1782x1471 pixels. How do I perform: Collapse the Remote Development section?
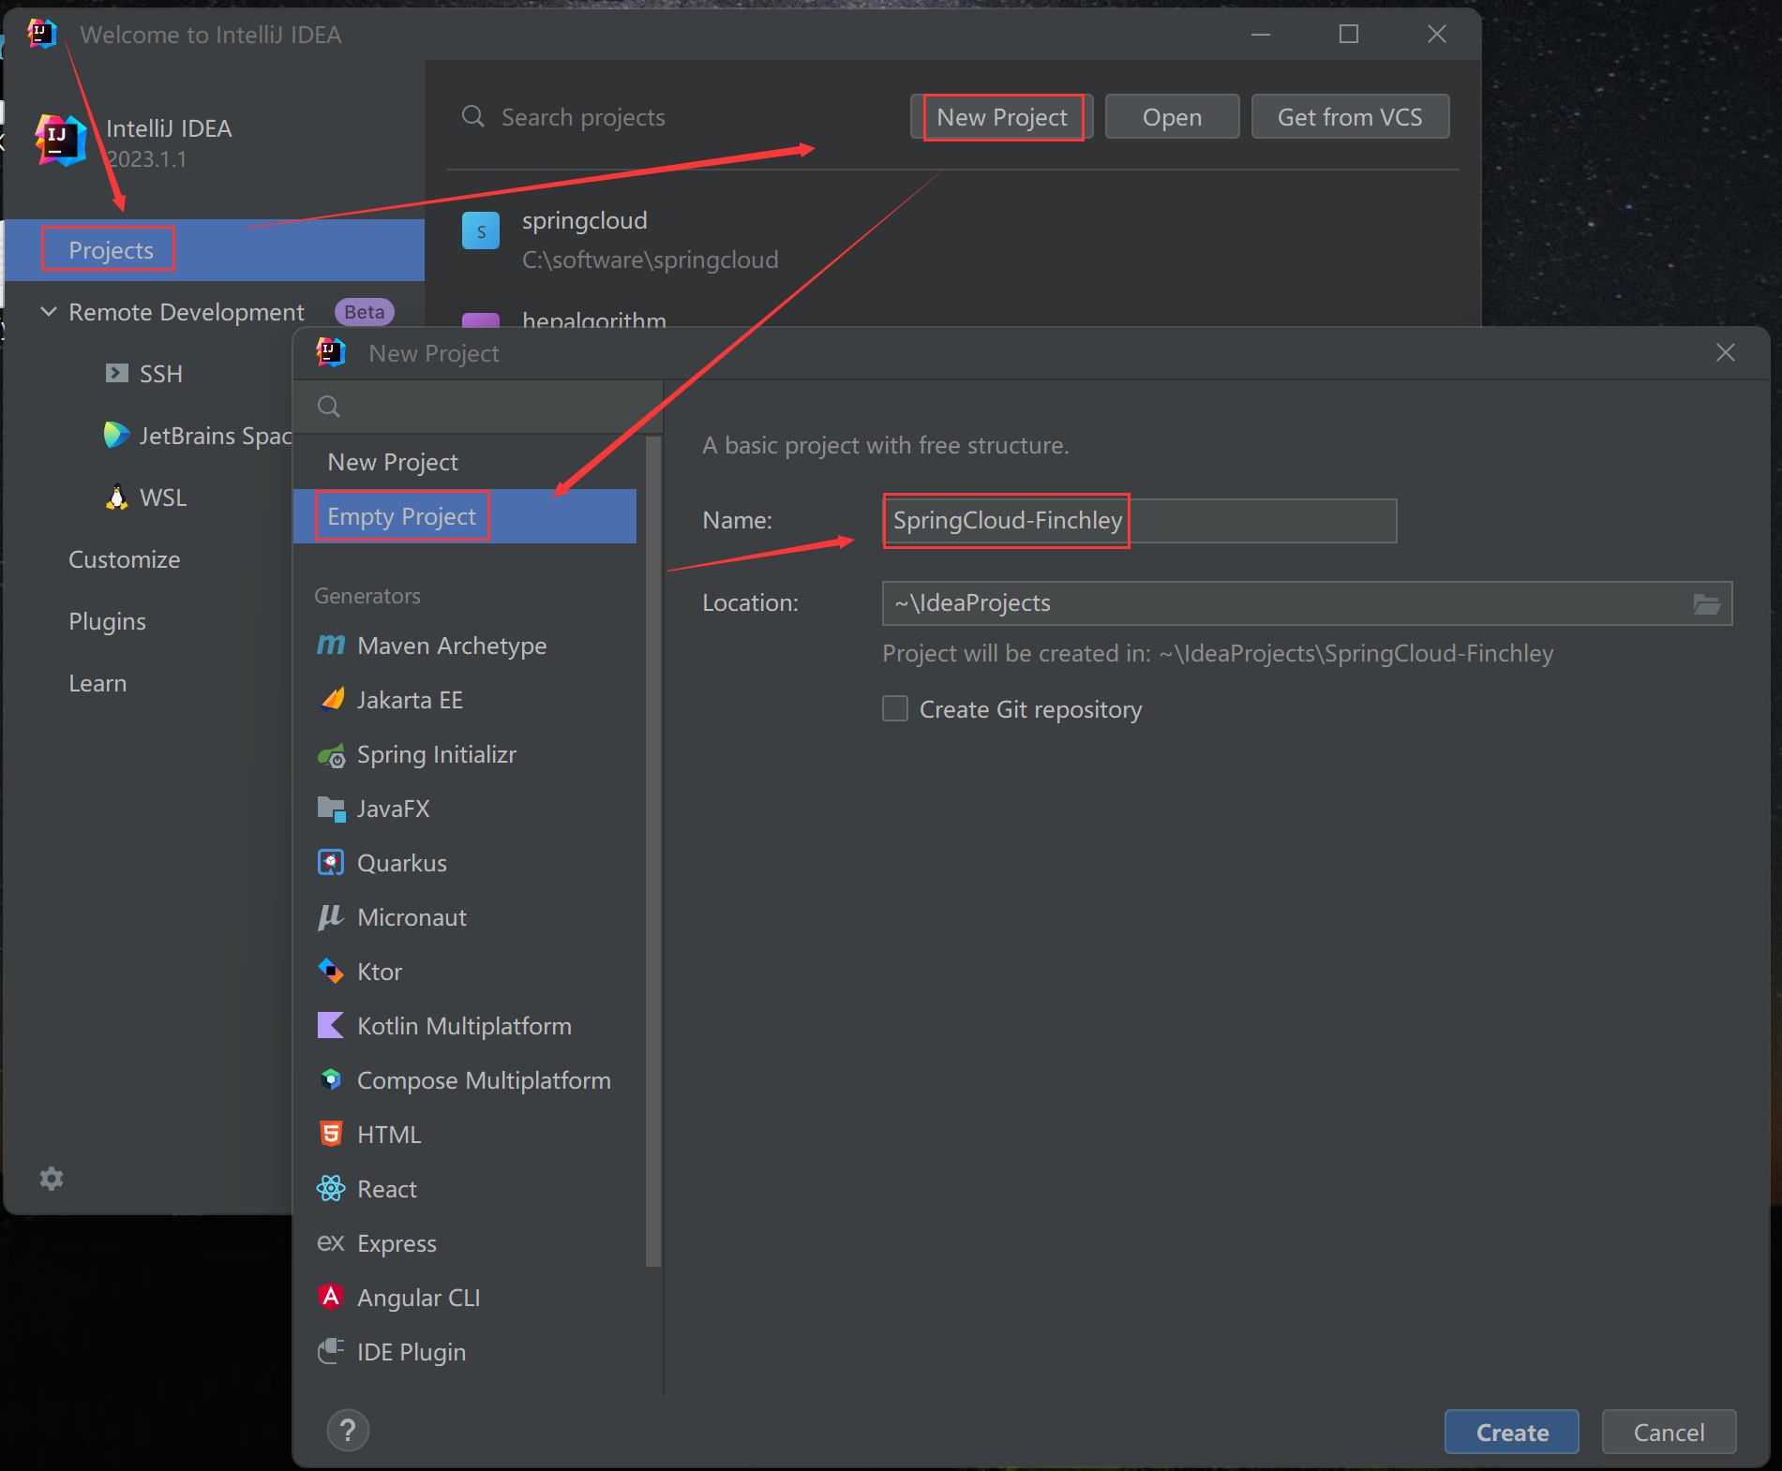[49, 312]
